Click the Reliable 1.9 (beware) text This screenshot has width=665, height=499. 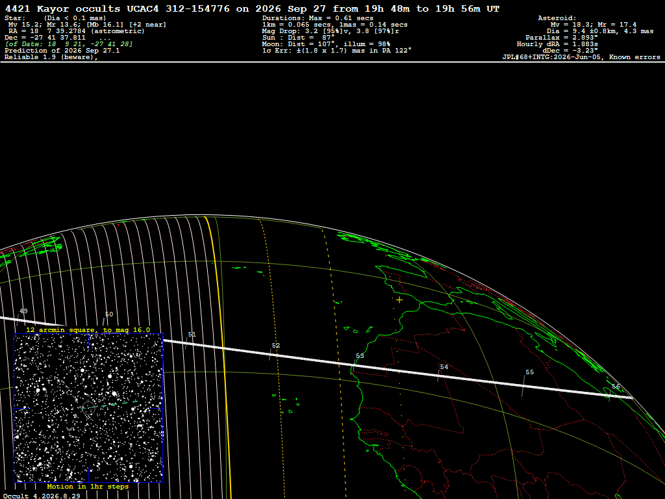[51, 57]
